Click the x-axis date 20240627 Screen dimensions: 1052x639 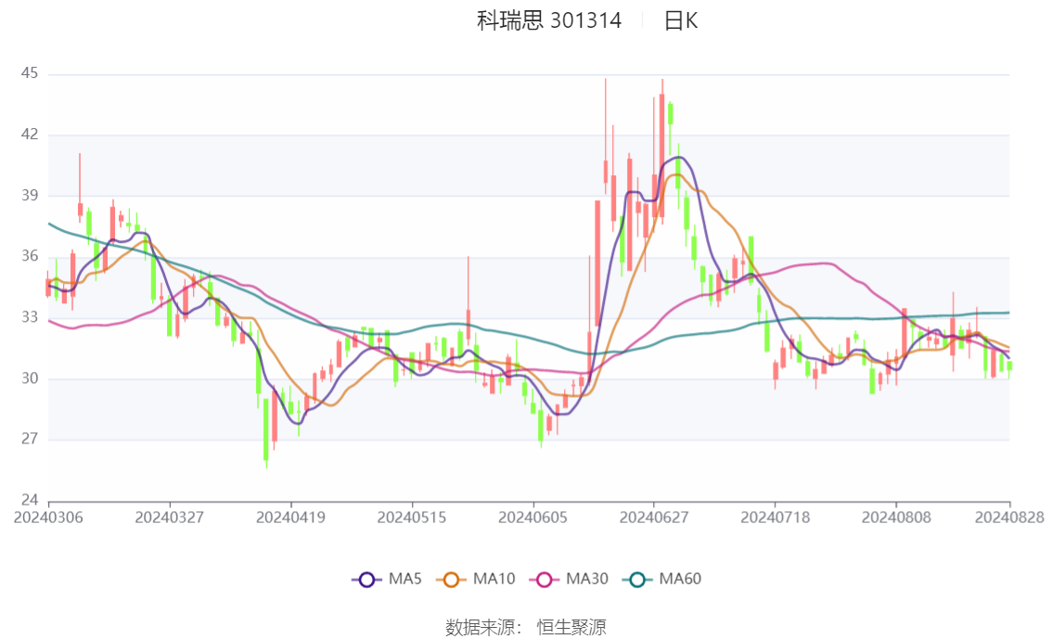pyautogui.click(x=653, y=518)
